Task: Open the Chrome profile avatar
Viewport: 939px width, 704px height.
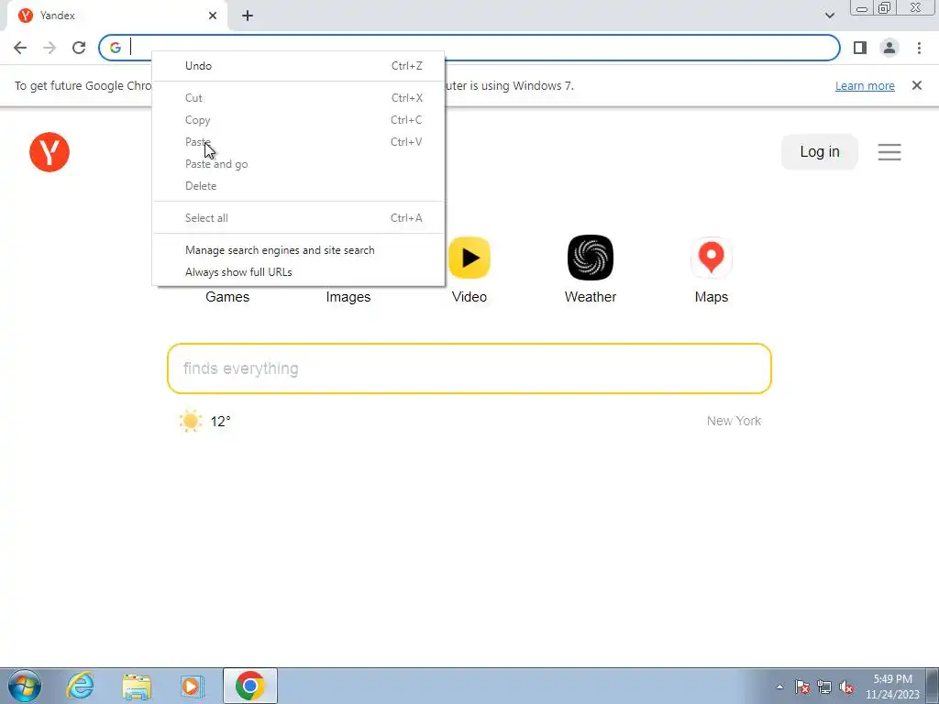Action: click(889, 48)
